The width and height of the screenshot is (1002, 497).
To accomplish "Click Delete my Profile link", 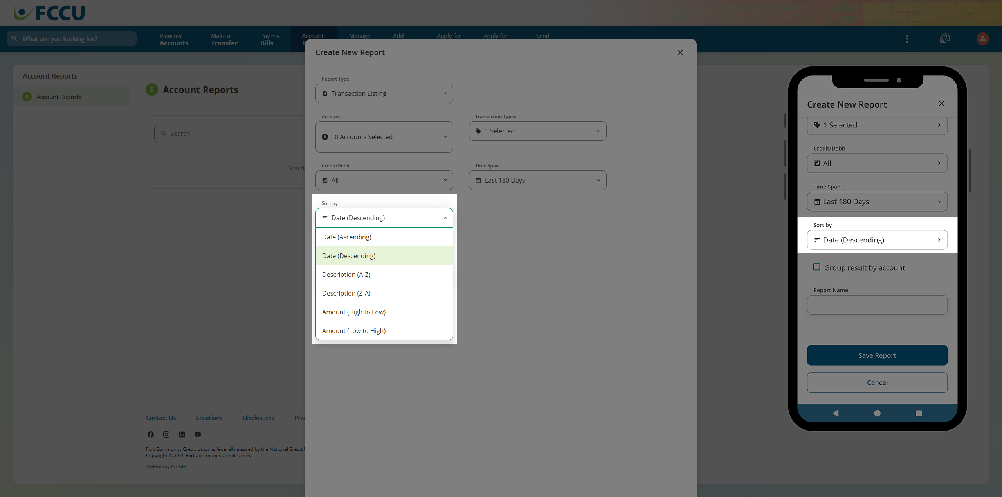I will [x=166, y=466].
